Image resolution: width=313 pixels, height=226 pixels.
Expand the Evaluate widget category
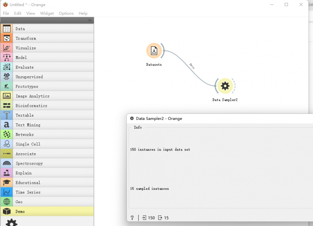pos(24,67)
